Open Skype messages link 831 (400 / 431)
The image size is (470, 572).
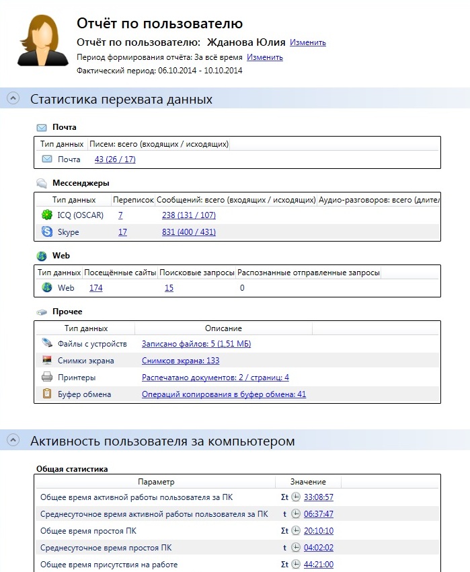tap(189, 232)
